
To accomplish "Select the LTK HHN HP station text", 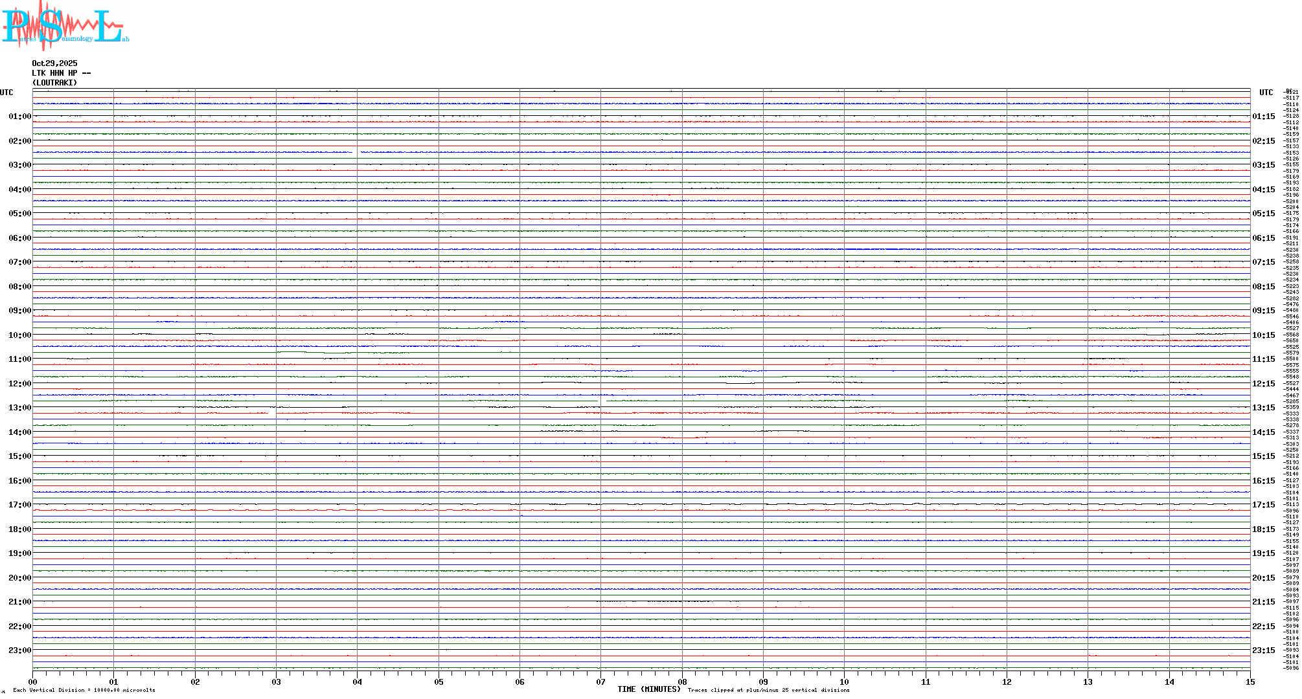I will [x=61, y=73].
